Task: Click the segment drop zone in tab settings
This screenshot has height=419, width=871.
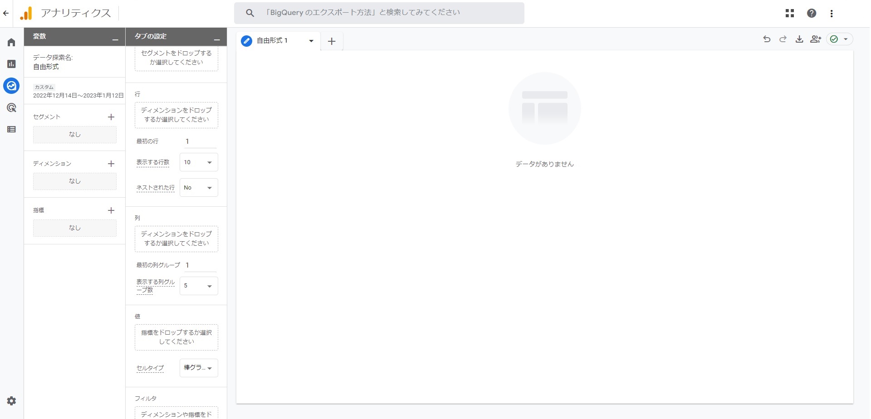Action: coord(176,58)
